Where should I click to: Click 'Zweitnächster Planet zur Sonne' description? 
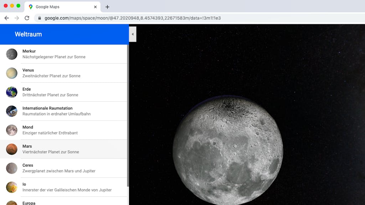click(51, 76)
